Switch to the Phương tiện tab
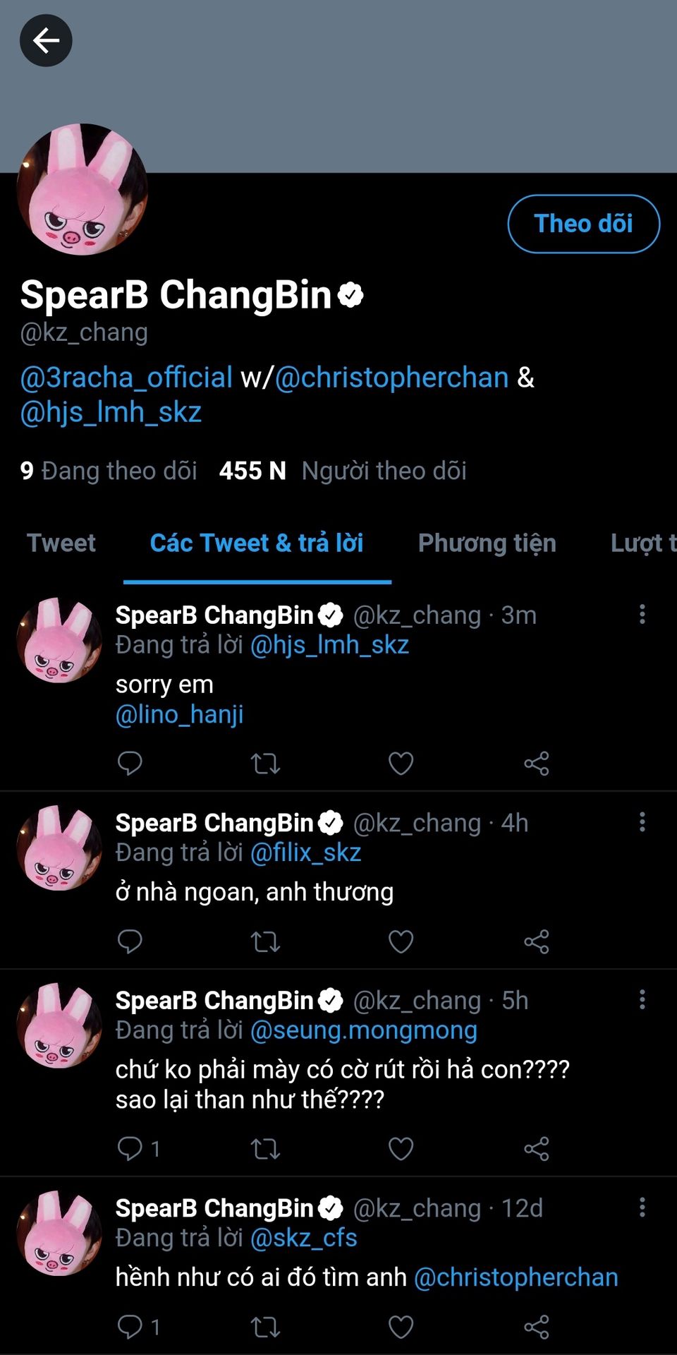Viewport: 677px width, 1355px height. [x=487, y=543]
